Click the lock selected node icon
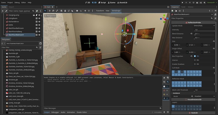 (x=65, y=11)
